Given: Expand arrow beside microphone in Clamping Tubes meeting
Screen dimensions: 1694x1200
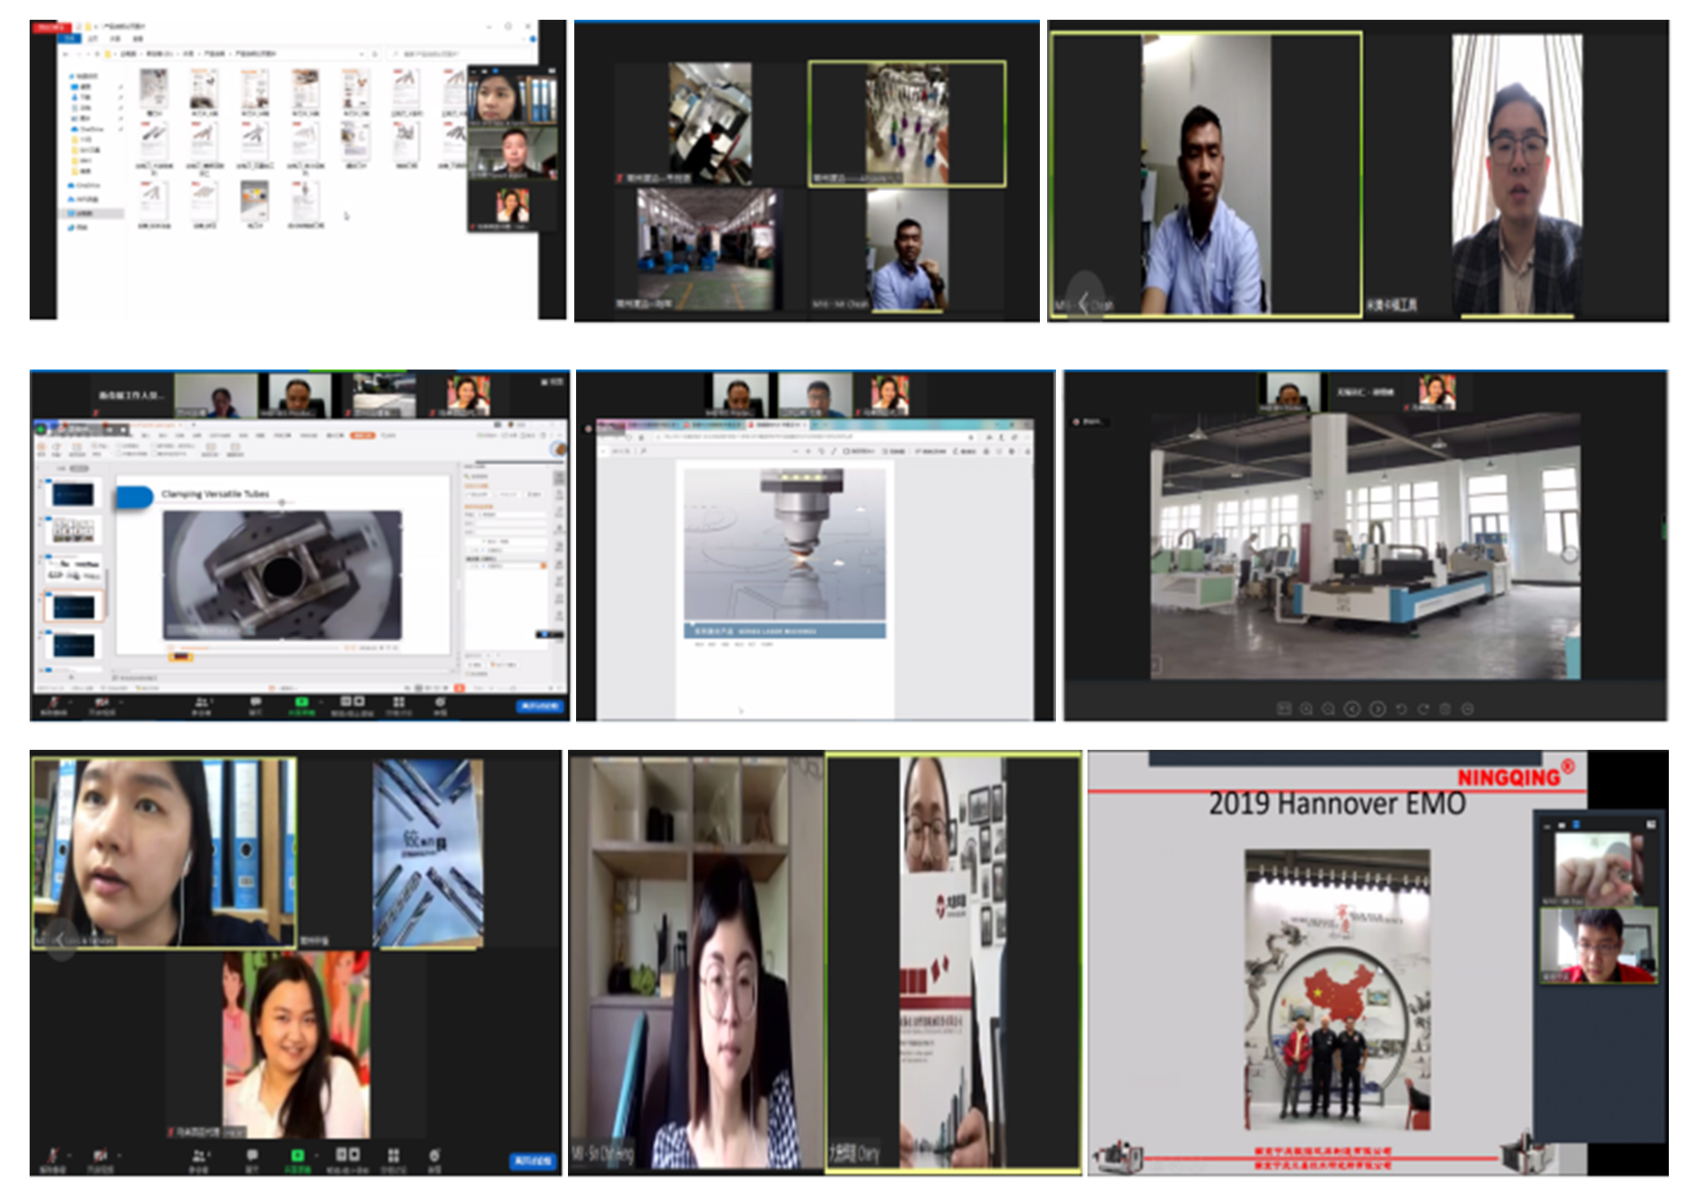Looking at the screenshot, I should point(70,702).
